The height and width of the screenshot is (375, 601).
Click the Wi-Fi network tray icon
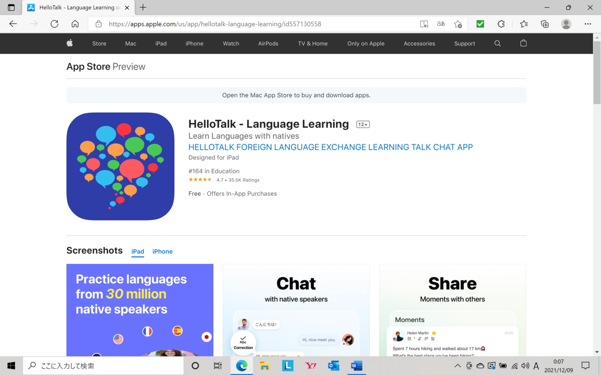tap(514, 366)
